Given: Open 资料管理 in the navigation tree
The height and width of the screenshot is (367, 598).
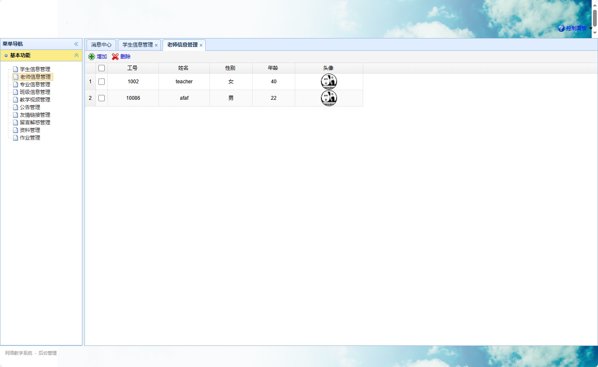Looking at the screenshot, I should 30,130.
